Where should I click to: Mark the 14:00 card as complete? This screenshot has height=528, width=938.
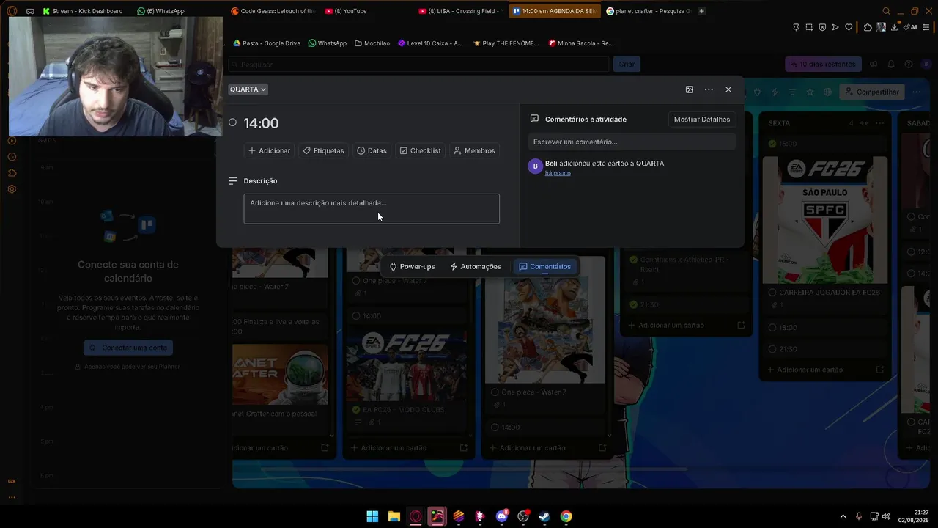pos(232,122)
